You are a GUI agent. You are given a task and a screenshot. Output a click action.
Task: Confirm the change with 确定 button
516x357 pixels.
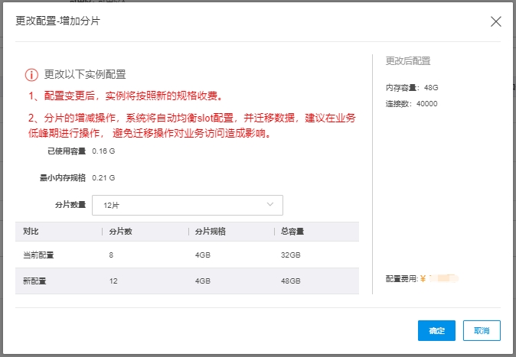(x=436, y=330)
